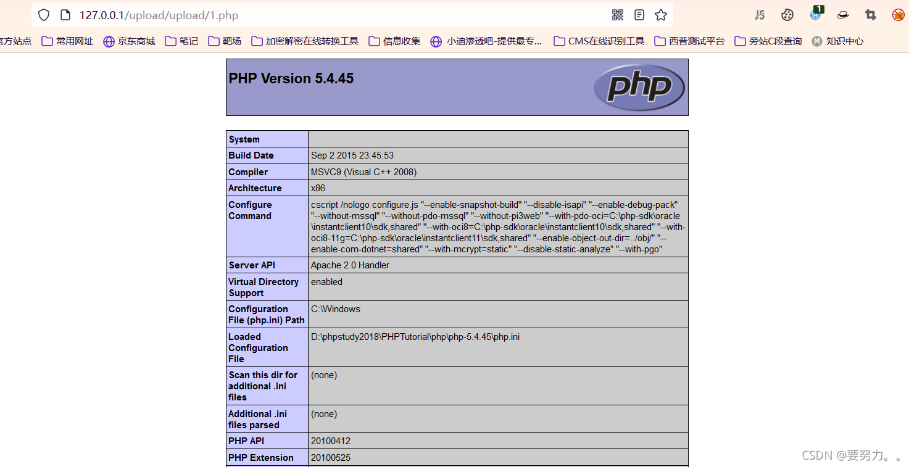
Task: Click the page info icon beside URL
Action: click(x=65, y=15)
